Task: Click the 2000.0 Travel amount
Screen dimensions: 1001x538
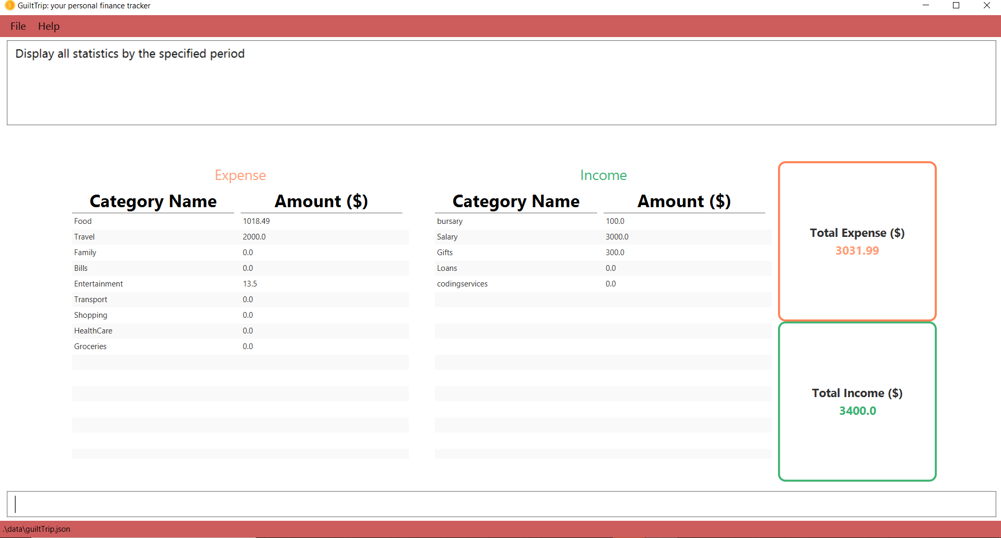Action: tap(254, 237)
